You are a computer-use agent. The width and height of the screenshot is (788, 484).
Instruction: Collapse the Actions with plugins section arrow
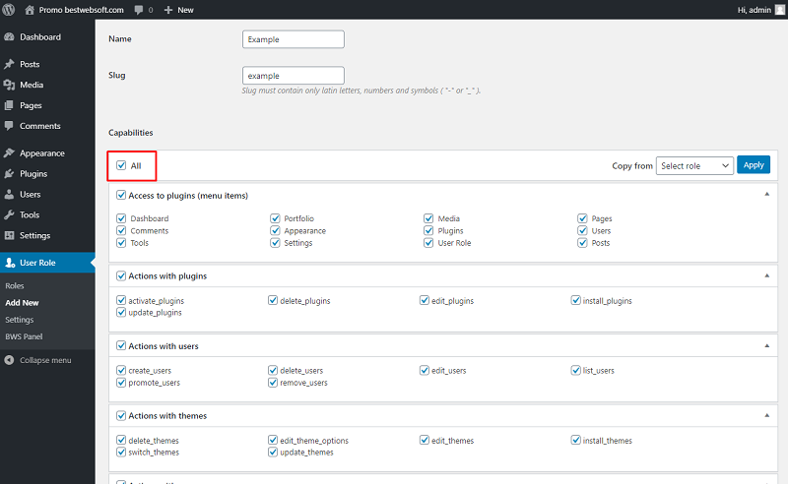point(767,275)
